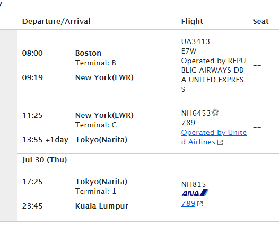Click Terminal: C text under New York(EWR)

tap(96, 125)
